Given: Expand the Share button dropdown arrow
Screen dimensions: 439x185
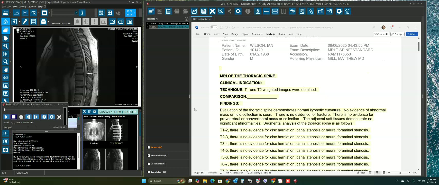Looking at the screenshot, I should 416,34.
